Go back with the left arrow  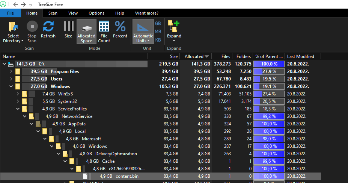[x=15, y=4]
